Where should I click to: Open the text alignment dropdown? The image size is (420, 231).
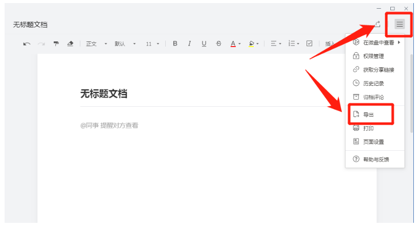coord(276,43)
